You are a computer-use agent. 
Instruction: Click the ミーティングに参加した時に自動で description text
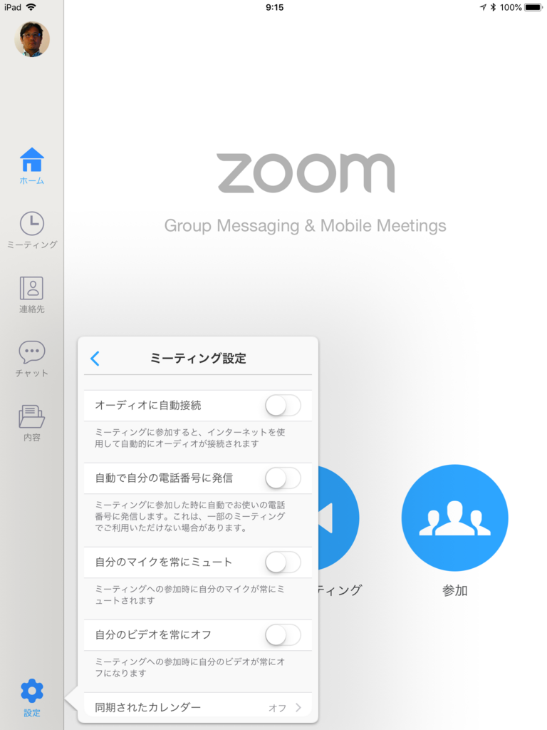[190, 516]
